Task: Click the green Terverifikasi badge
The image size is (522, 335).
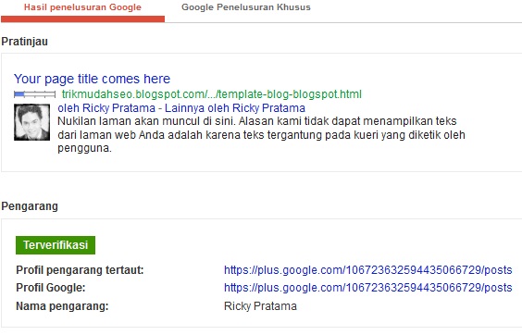Action: click(56, 245)
